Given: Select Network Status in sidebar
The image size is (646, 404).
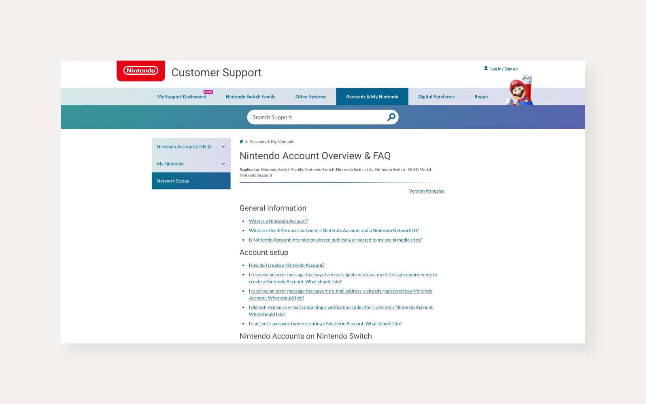Looking at the screenshot, I should coord(191,181).
